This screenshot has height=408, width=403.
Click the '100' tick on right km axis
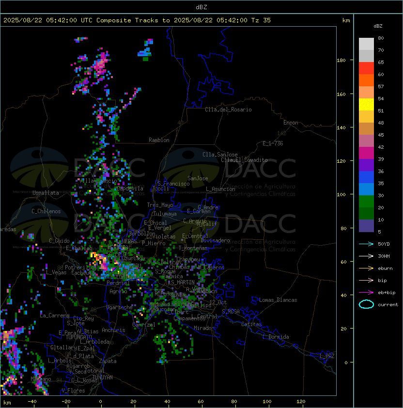(341, 194)
